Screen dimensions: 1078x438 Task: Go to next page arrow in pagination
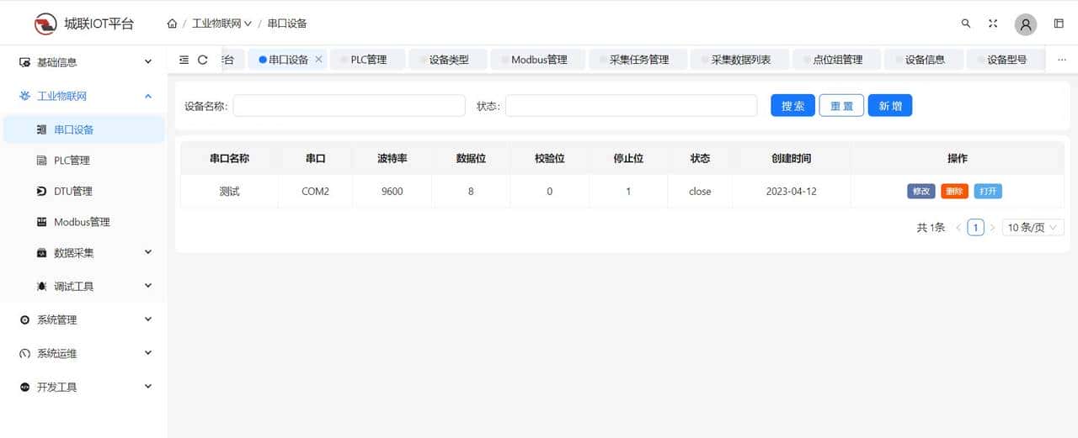click(x=992, y=228)
